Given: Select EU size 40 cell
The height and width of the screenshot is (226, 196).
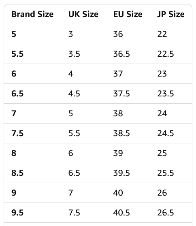Looking at the screenshot, I should pos(118,193).
